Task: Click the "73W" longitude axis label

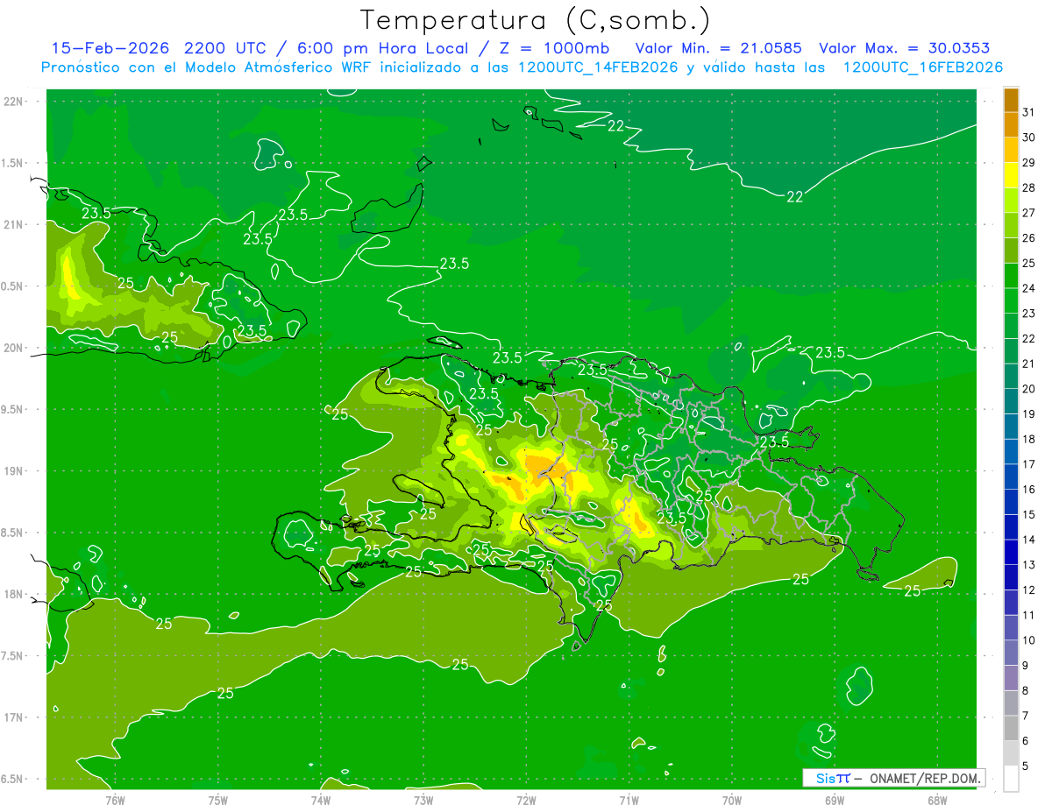Action: click(423, 800)
